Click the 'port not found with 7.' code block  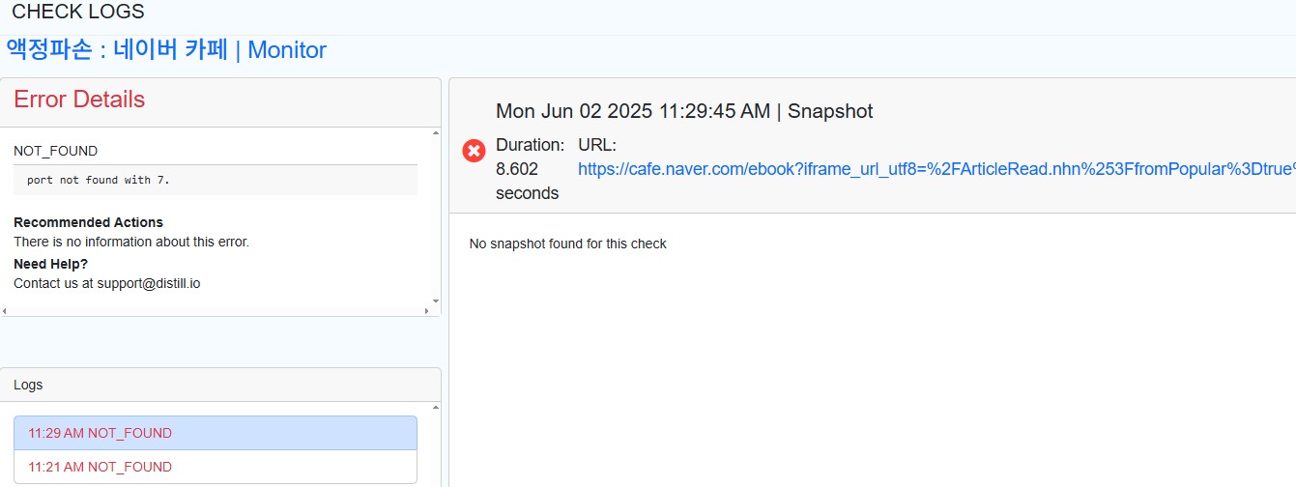coord(216,180)
